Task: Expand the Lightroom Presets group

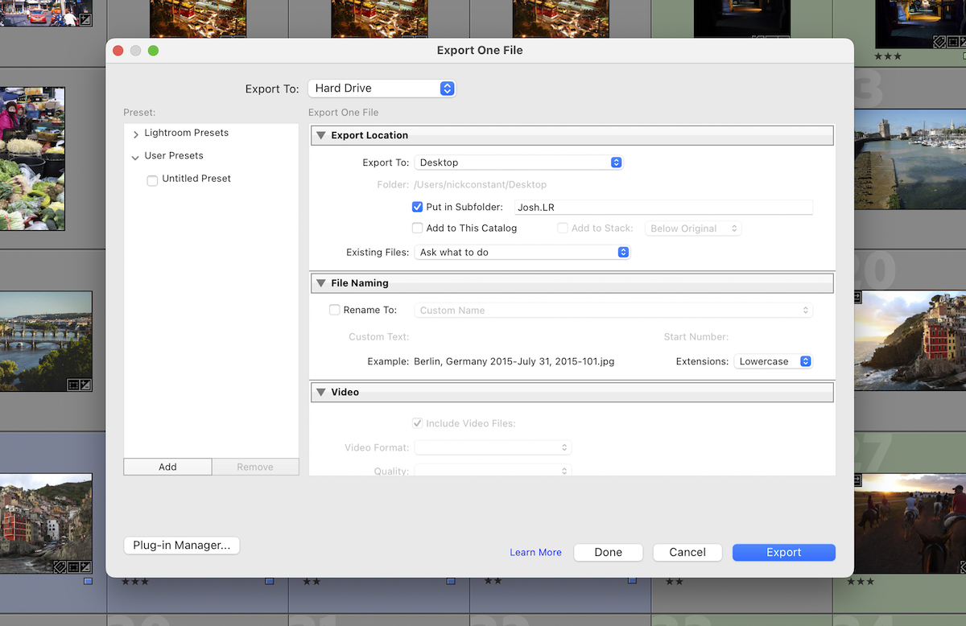Action: 135,133
